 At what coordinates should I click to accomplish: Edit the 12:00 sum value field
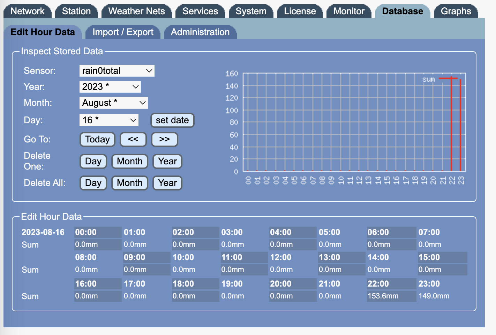pyautogui.click(x=293, y=270)
